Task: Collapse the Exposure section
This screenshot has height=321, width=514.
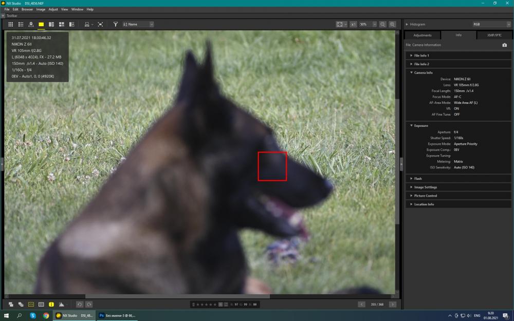Action: [411, 125]
